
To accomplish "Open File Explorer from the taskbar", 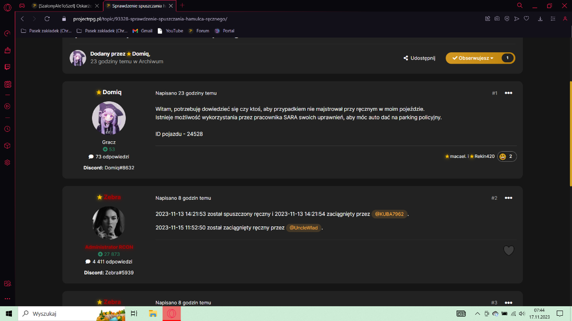I will 153,314.
